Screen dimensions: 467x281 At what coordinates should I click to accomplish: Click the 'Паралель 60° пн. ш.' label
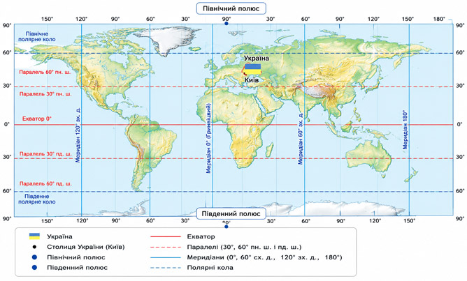45,73
